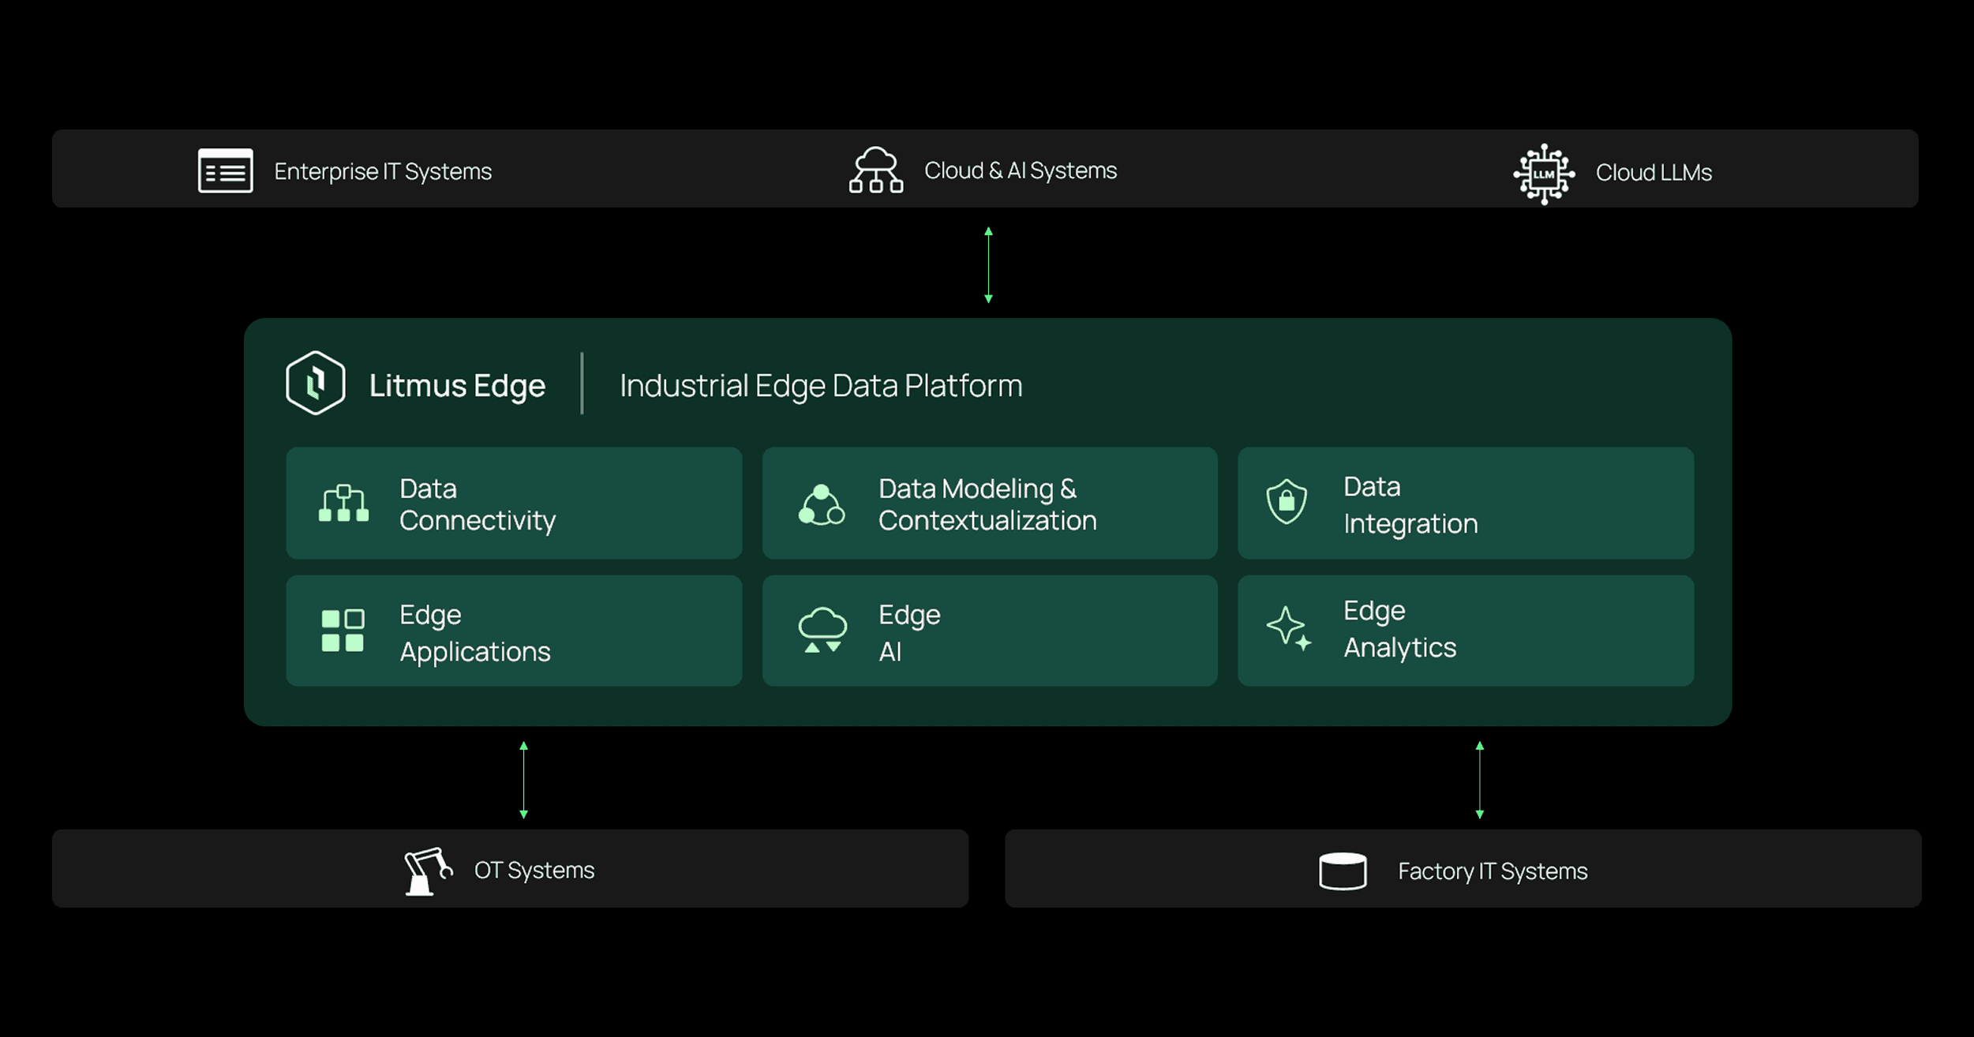Open the Data Integration label

1410,505
